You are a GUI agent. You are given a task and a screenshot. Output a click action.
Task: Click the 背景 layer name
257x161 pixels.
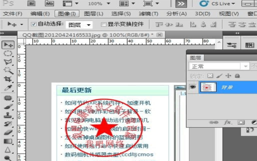pos(227,87)
